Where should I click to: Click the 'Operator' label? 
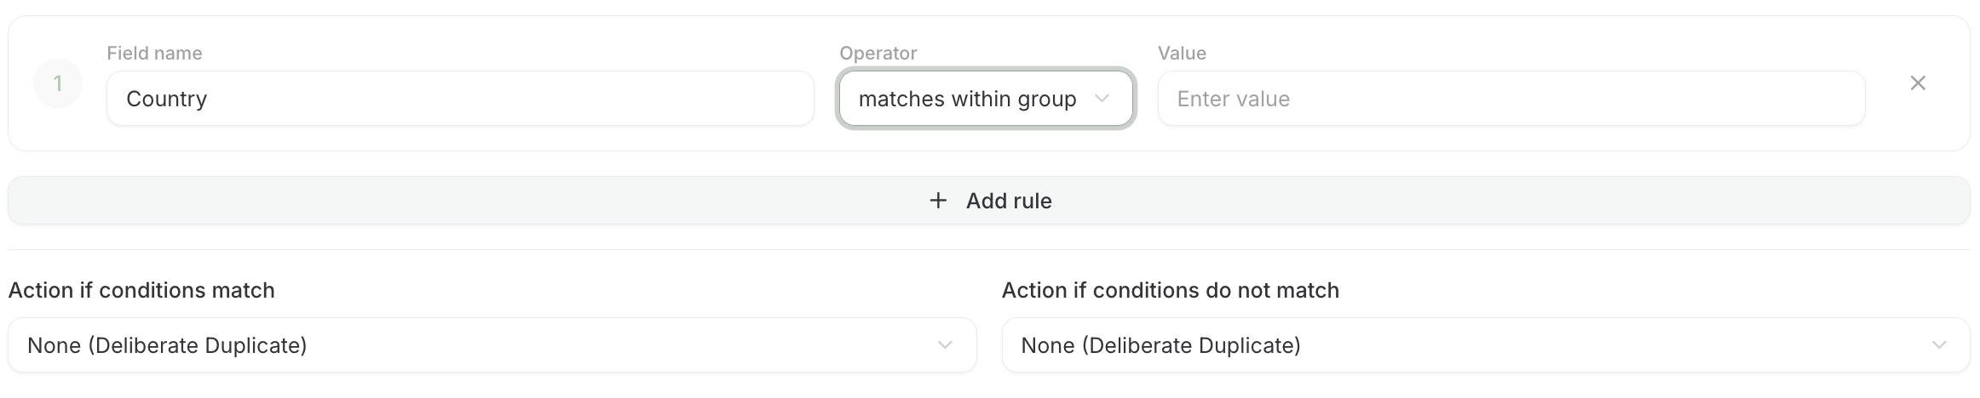878,53
